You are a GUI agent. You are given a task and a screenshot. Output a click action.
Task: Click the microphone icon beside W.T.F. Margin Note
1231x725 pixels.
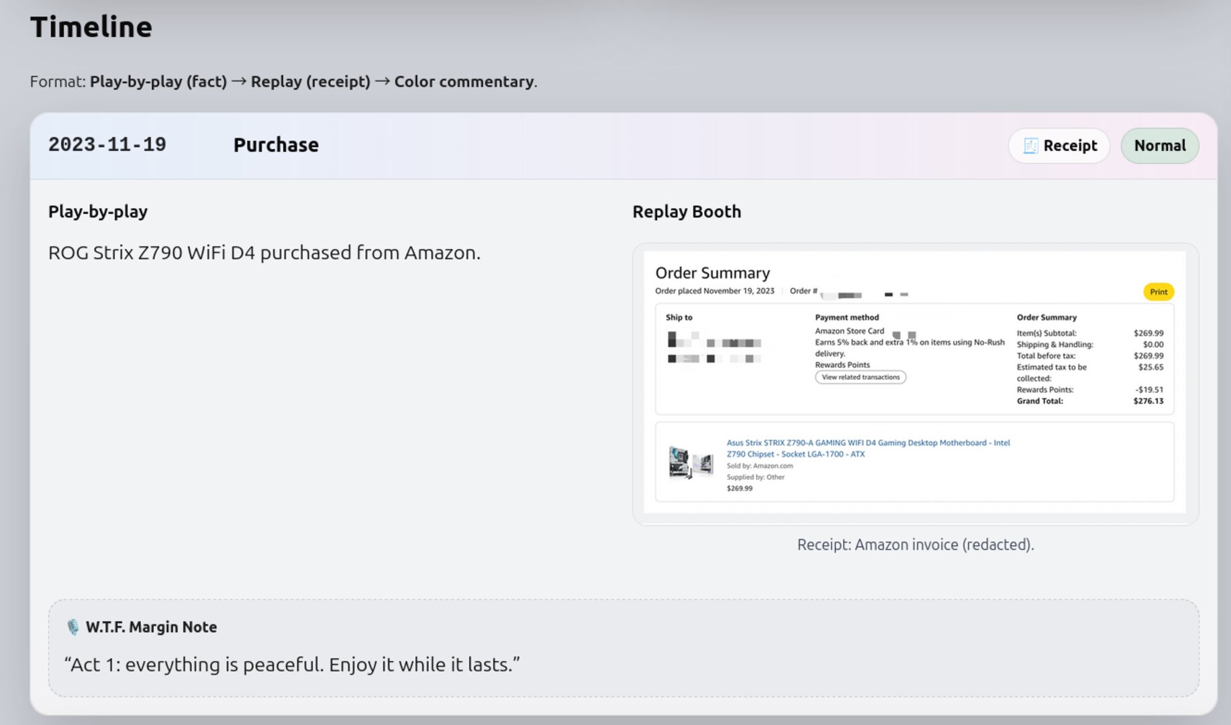pos(72,627)
